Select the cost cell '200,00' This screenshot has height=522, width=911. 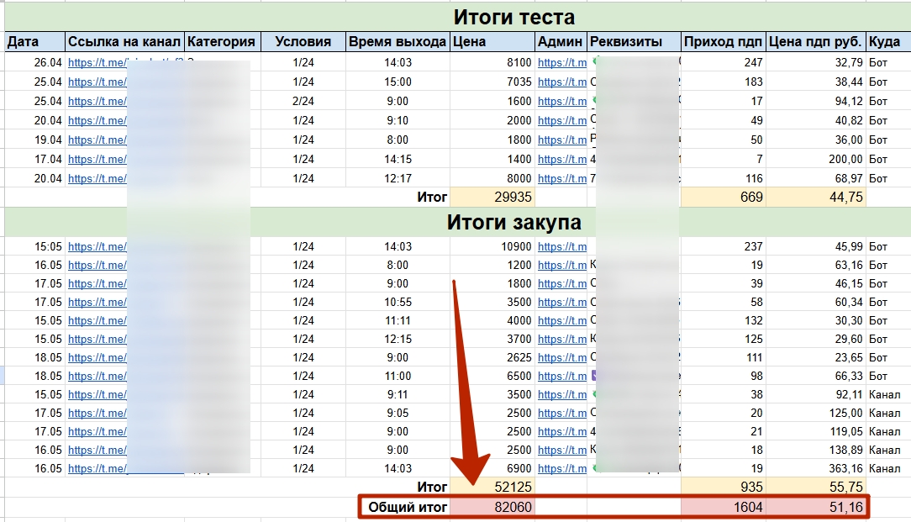[x=816, y=159]
